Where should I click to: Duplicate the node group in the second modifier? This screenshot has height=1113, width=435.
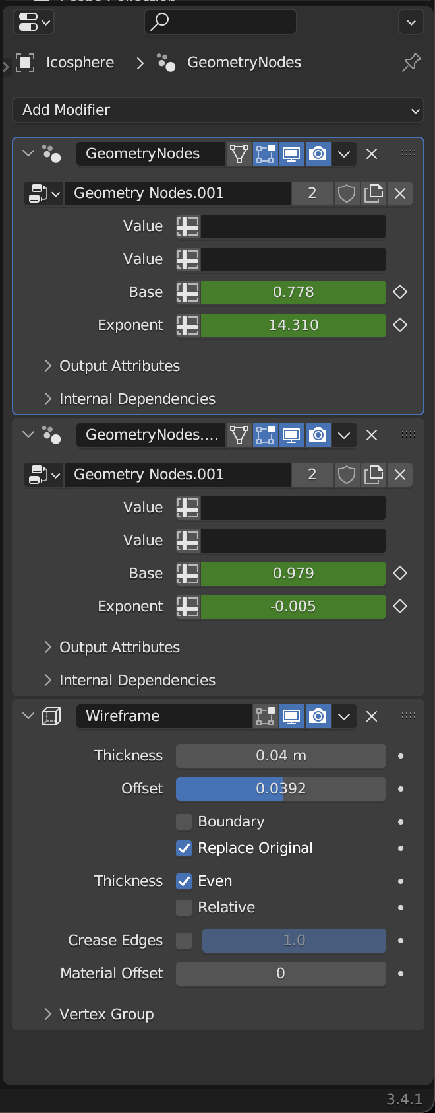(x=374, y=475)
